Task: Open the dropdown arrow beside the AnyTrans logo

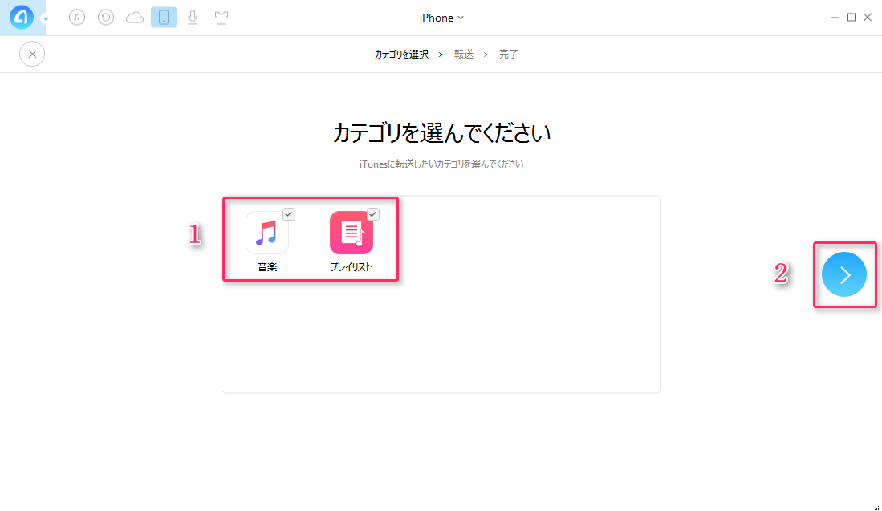Action: tap(45, 19)
